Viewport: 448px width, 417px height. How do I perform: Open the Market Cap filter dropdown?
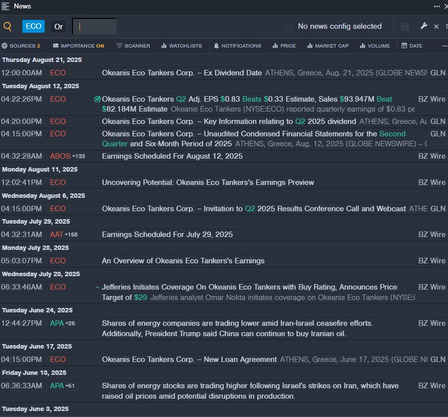click(x=328, y=46)
